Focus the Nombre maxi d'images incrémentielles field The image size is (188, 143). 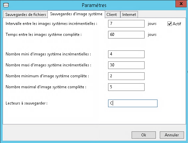(x=126, y=65)
